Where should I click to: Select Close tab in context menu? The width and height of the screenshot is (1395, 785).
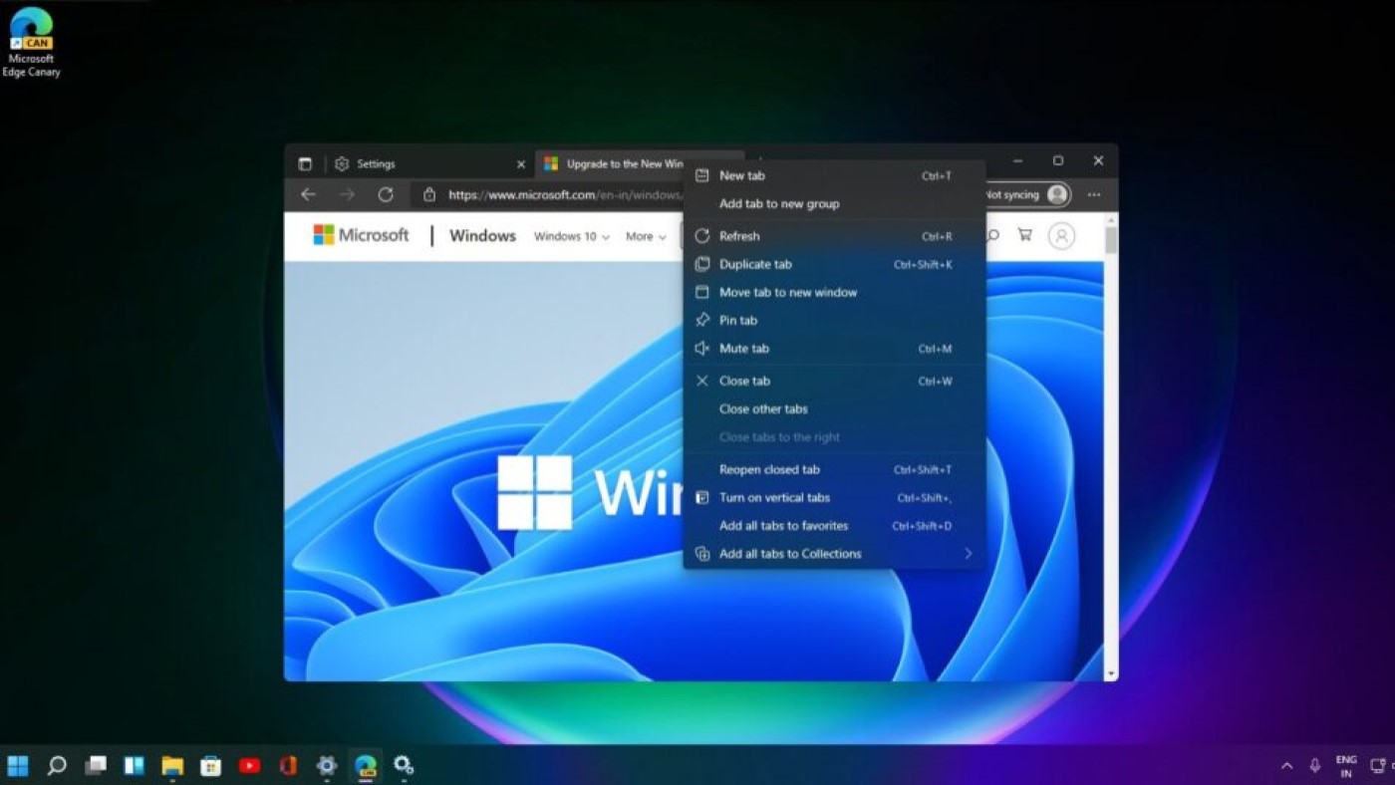coord(834,381)
